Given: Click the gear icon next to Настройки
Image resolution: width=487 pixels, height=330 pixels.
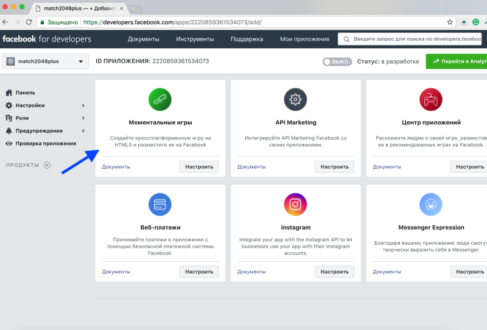Looking at the screenshot, I should coord(9,105).
